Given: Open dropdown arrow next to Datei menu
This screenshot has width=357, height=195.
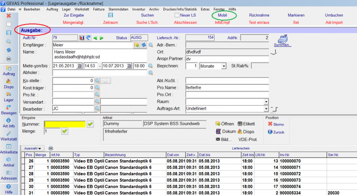Looking at the screenshot, I should click(20, 9).
